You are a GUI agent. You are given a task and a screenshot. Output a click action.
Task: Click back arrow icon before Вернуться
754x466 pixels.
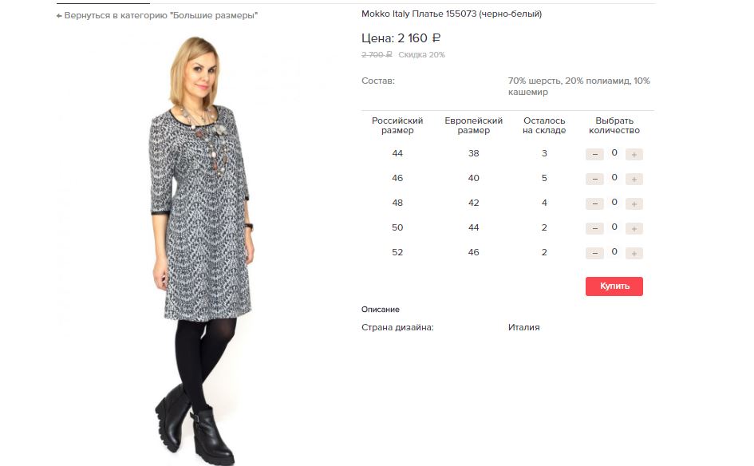[59, 16]
